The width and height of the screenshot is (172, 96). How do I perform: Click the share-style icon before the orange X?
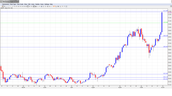52,6
